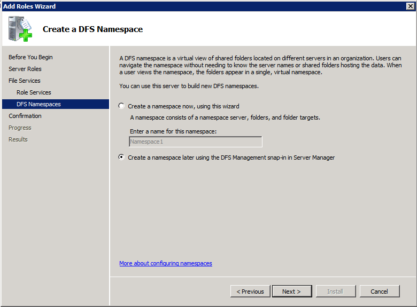
Task: Open Role Services step
Action: pos(34,92)
